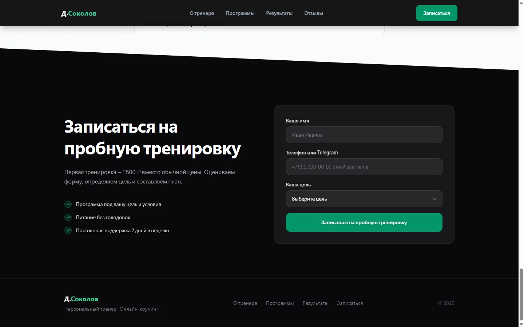Click the Ваше имя label
Viewport: 524px width, 327px height.
297,121
